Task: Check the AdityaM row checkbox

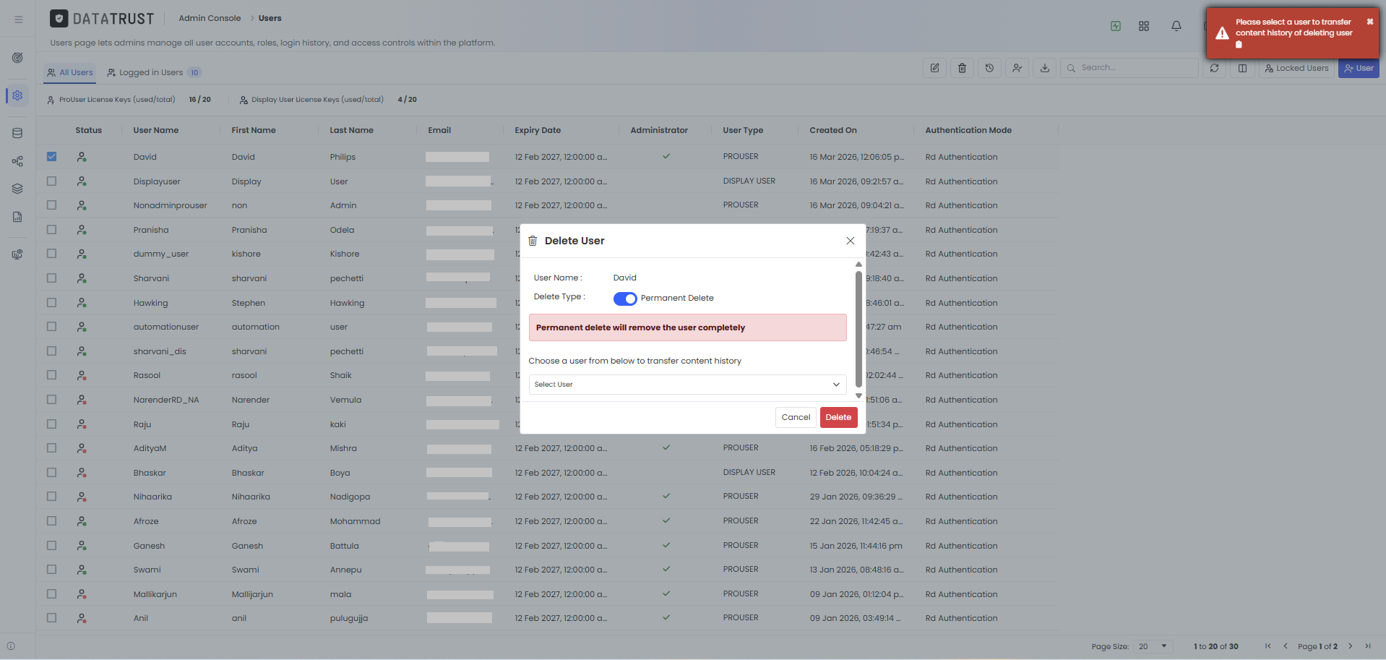Action: pyautogui.click(x=51, y=447)
